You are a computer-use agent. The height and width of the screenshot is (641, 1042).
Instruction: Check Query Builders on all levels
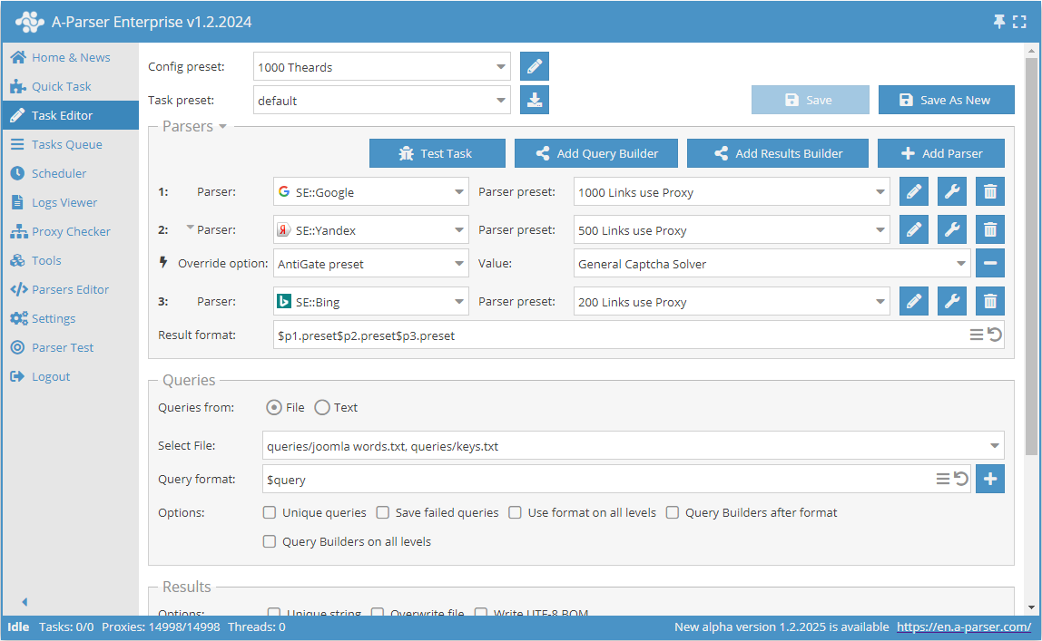pyautogui.click(x=270, y=541)
